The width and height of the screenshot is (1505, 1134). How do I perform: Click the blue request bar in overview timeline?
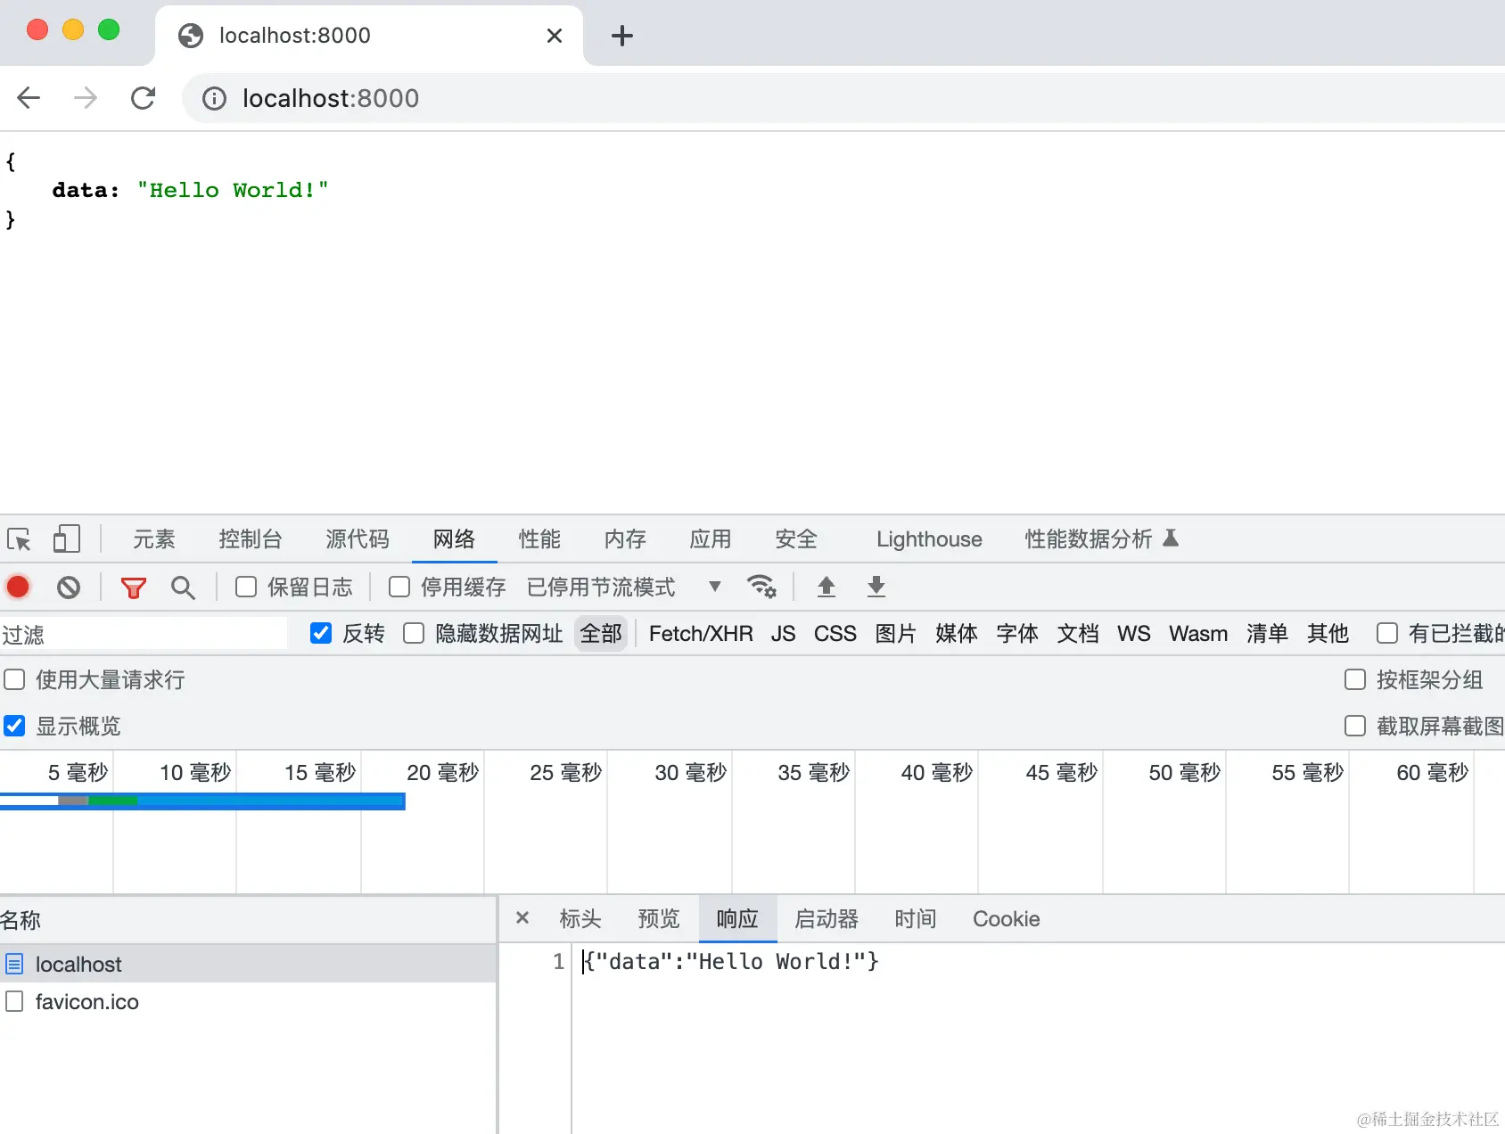[x=202, y=801]
